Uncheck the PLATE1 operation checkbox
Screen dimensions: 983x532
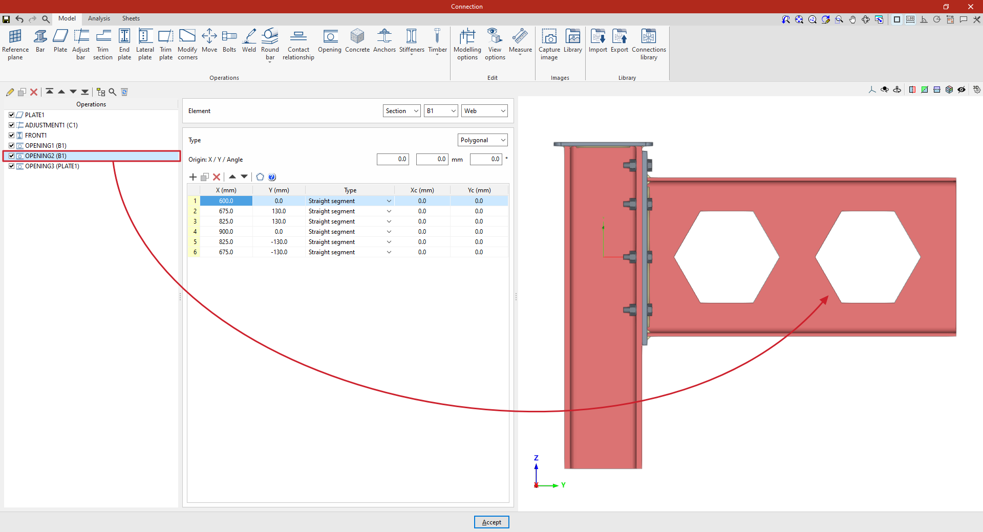(x=11, y=115)
